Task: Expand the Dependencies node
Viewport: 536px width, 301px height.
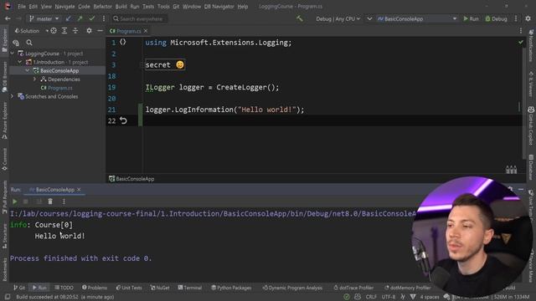Action: click(34, 79)
